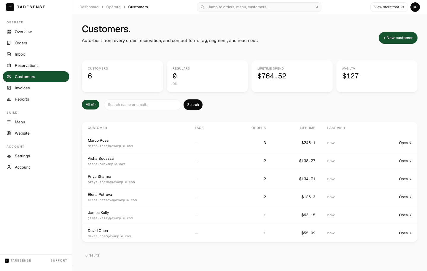Click the search magnifier icon
The height and width of the screenshot is (271, 427).
(203, 7)
